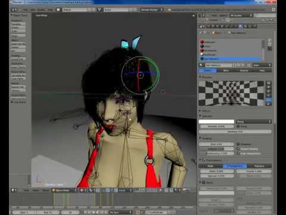286x215 pixels.
Task: Open the Render properties tab icon
Action: (209, 26)
